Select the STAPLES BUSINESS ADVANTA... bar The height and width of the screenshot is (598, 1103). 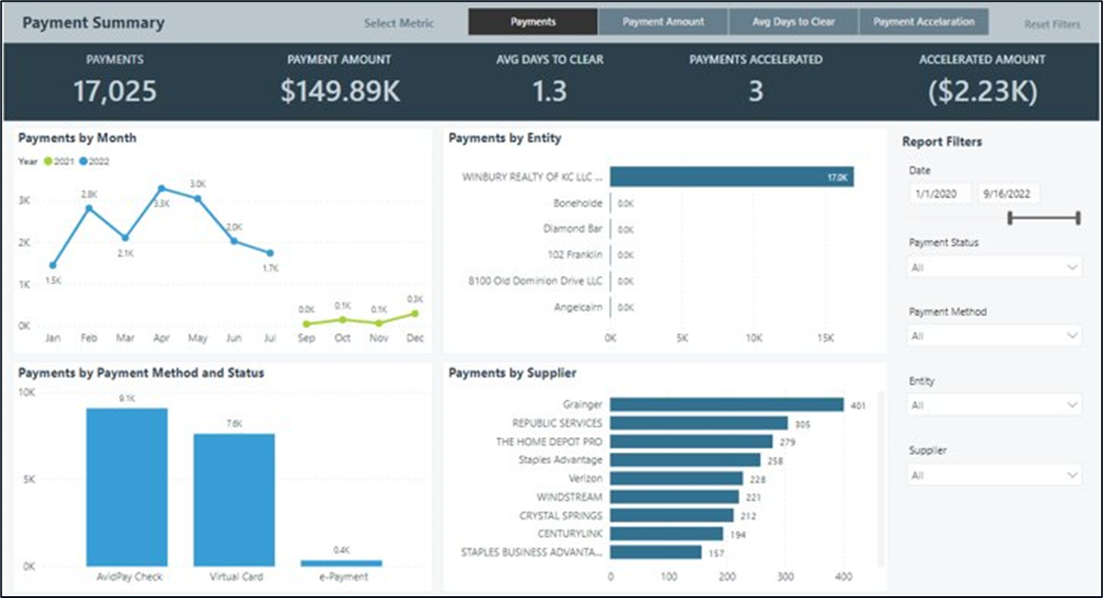tap(656, 552)
